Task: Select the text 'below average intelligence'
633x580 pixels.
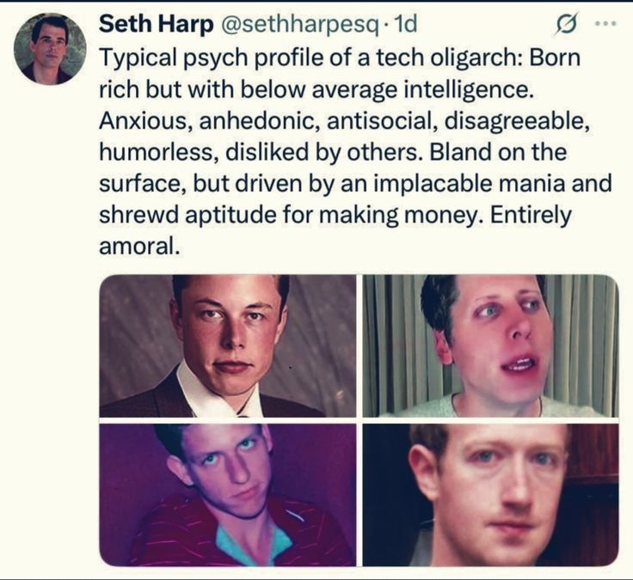Action: tap(384, 89)
